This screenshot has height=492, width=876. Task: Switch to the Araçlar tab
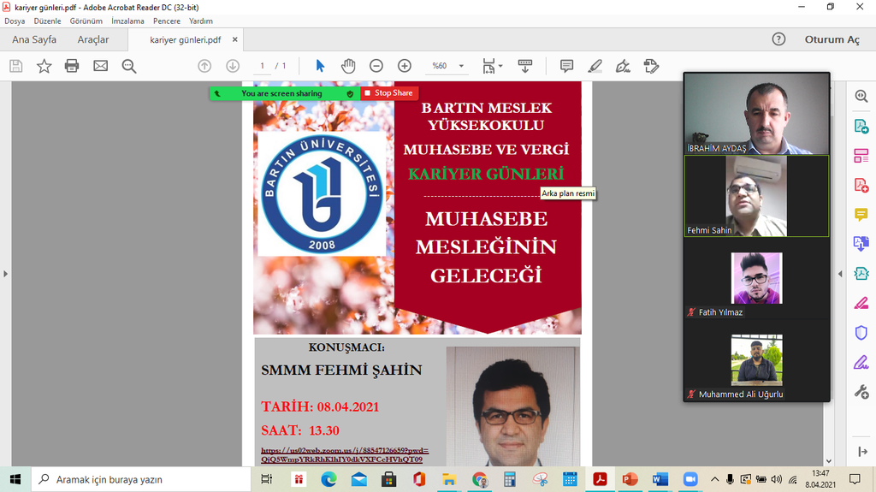click(93, 39)
